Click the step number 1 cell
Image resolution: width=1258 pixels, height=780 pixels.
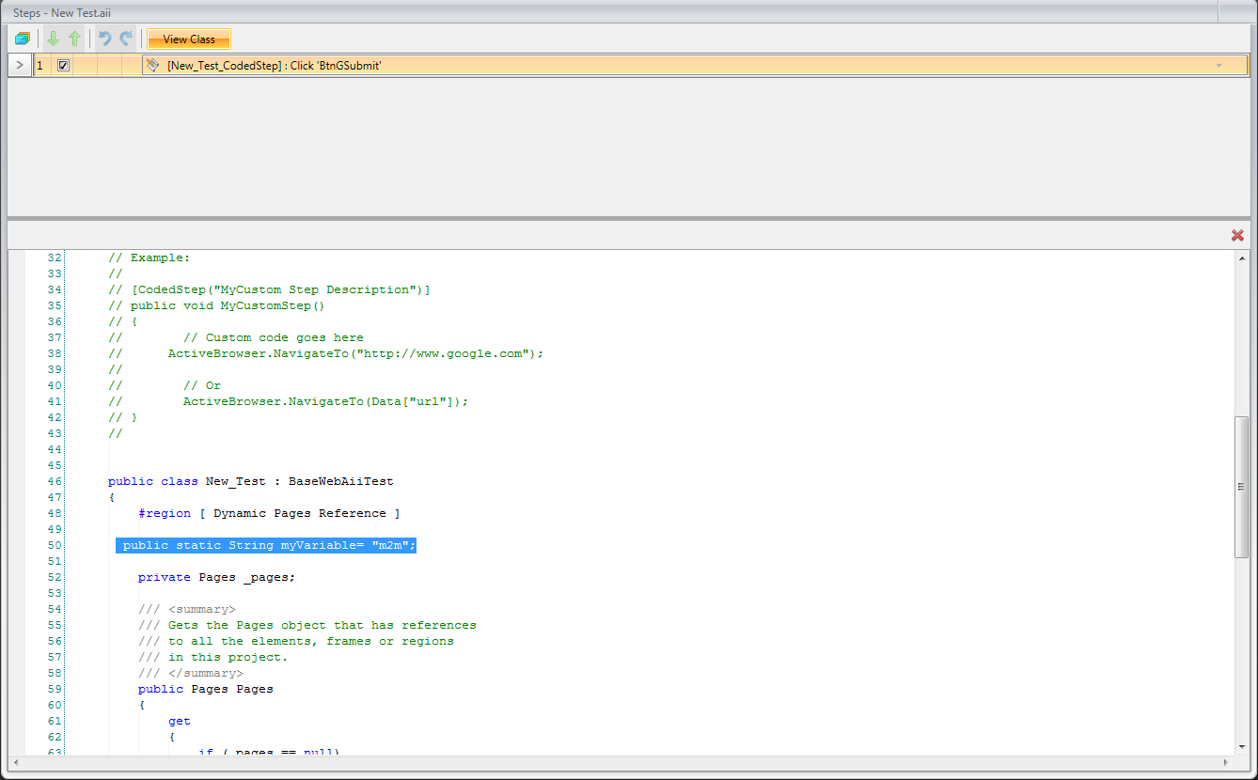point(41,66)
